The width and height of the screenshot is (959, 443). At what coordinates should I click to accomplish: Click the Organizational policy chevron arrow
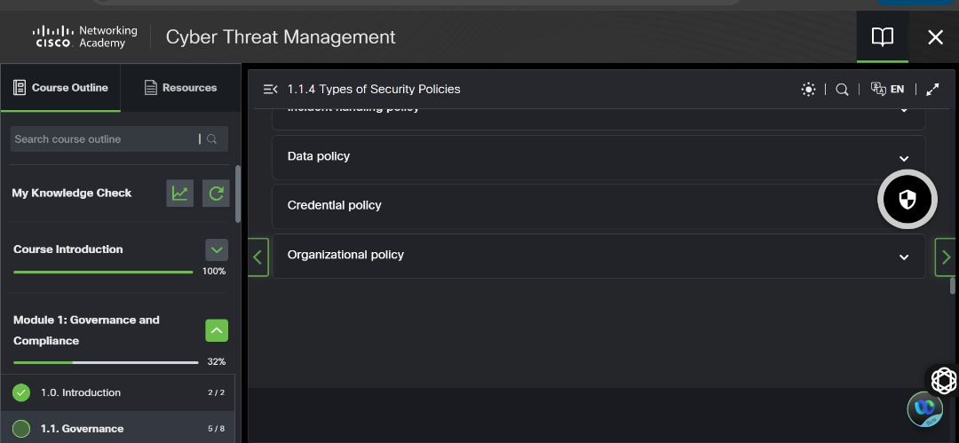click(903, 257)
